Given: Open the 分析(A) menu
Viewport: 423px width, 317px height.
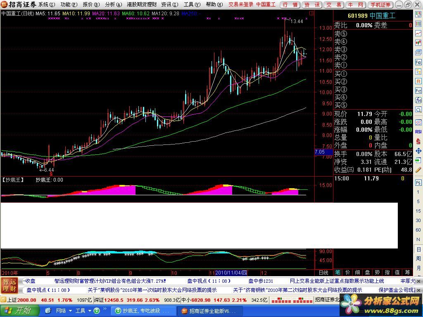Looking at the screenshot, I should click(x=113, y=5).
